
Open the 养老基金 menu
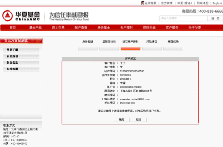pyautogui.click(x=104, y=27)
